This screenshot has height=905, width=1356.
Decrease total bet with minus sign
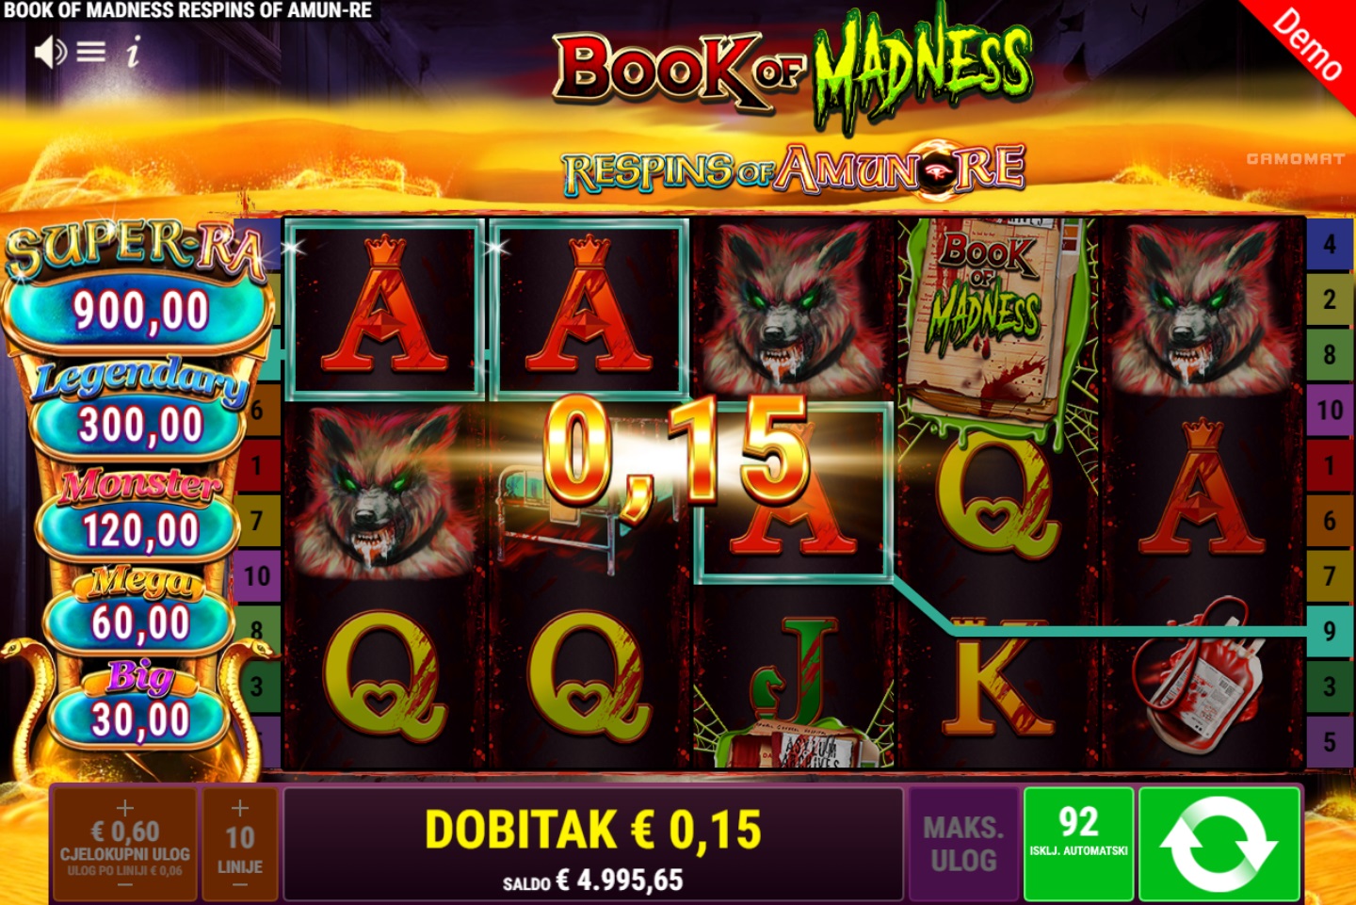pos(125,885)
